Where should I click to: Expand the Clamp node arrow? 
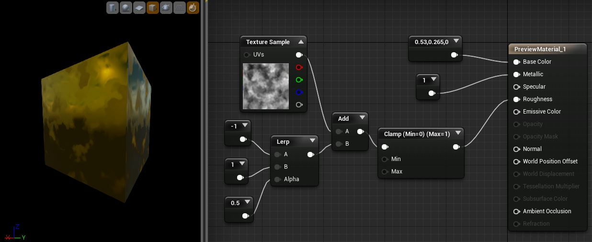coord(458,133)
